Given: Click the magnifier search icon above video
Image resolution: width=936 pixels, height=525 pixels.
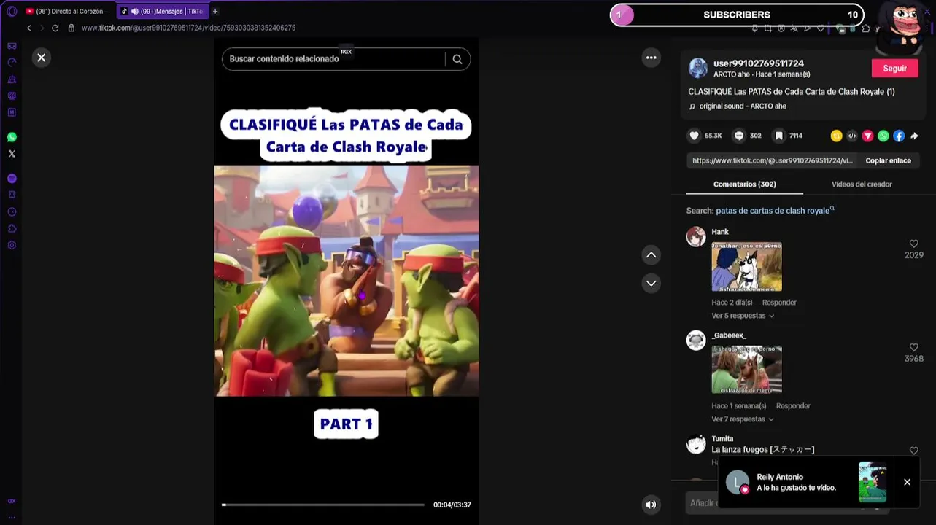Looking at the screenshot, I should (457, 59).
